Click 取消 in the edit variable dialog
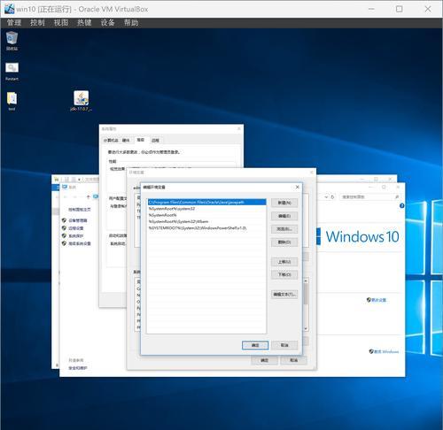Screen dimensions: 443x430 284,345
